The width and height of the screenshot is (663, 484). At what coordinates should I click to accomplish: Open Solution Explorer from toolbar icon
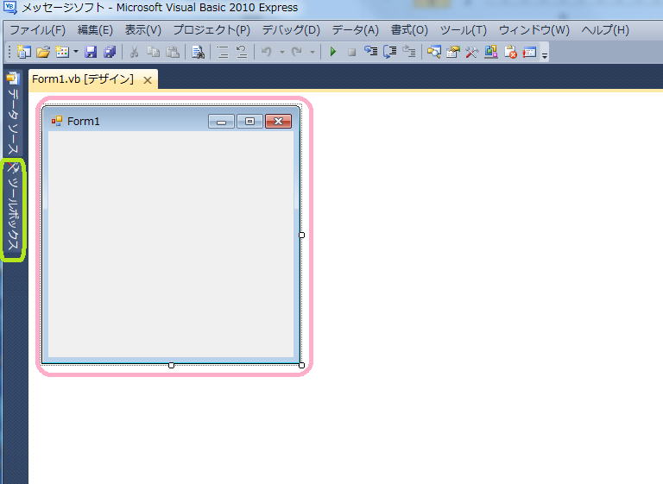tap(434, 52)
